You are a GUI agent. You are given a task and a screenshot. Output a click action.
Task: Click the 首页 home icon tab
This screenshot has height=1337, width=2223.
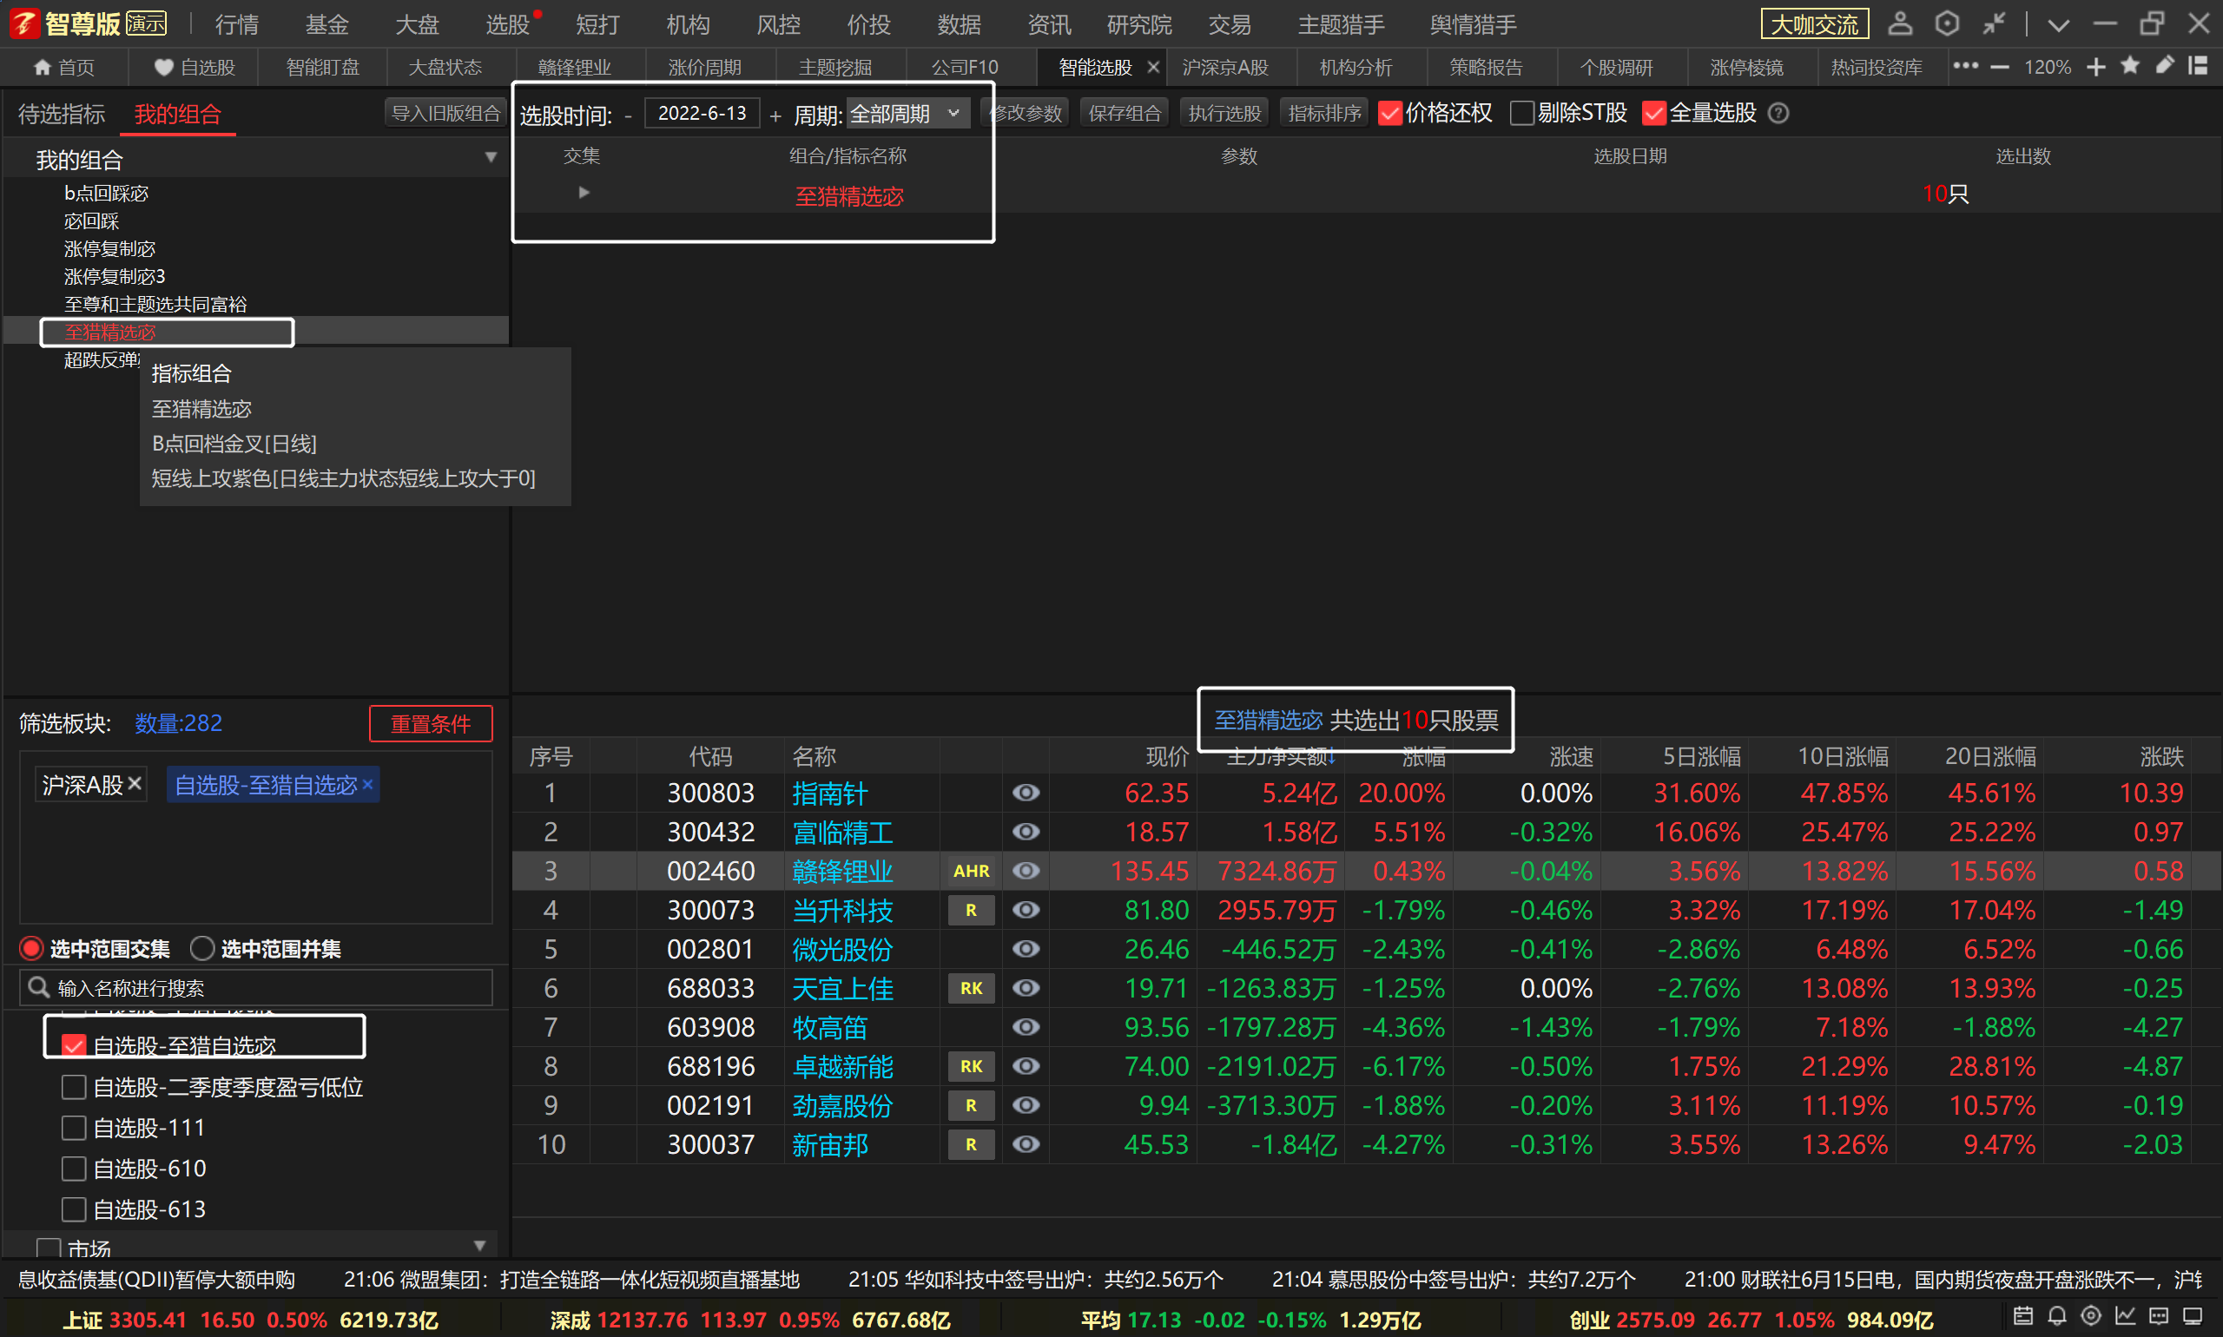63,68
